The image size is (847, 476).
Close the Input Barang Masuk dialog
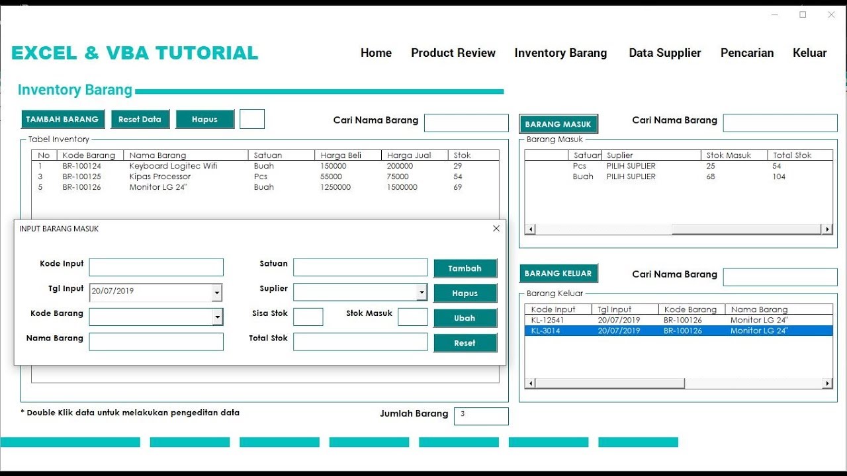496,229
